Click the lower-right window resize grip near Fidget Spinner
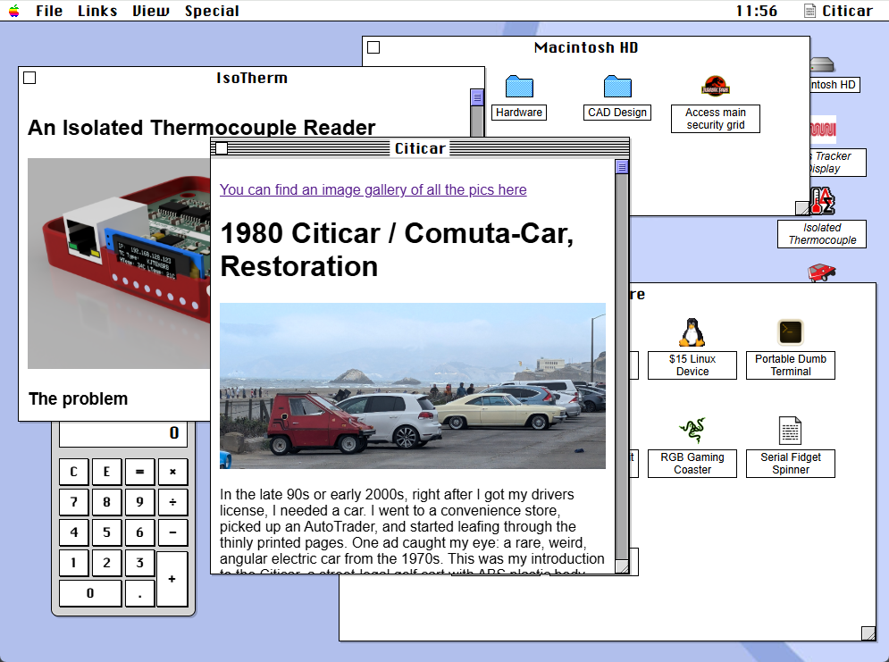Screen dimensions: 889x662 (x=868, y=633)
